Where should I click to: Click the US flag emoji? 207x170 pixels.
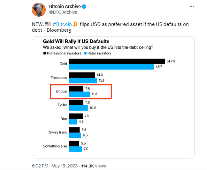pos(49,24)
